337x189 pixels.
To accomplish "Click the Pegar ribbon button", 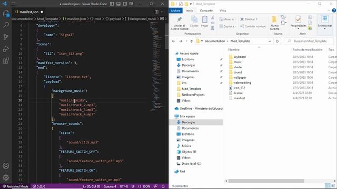I will [205, 22].
